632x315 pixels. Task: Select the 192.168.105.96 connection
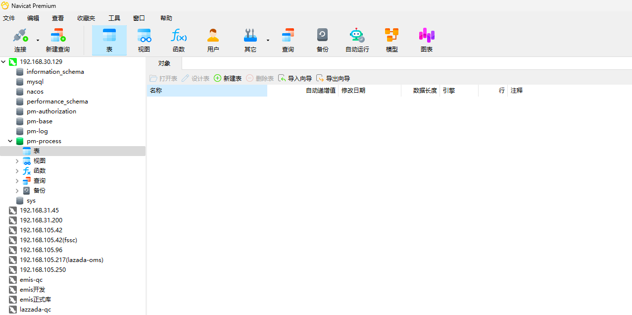coord(41,250)
